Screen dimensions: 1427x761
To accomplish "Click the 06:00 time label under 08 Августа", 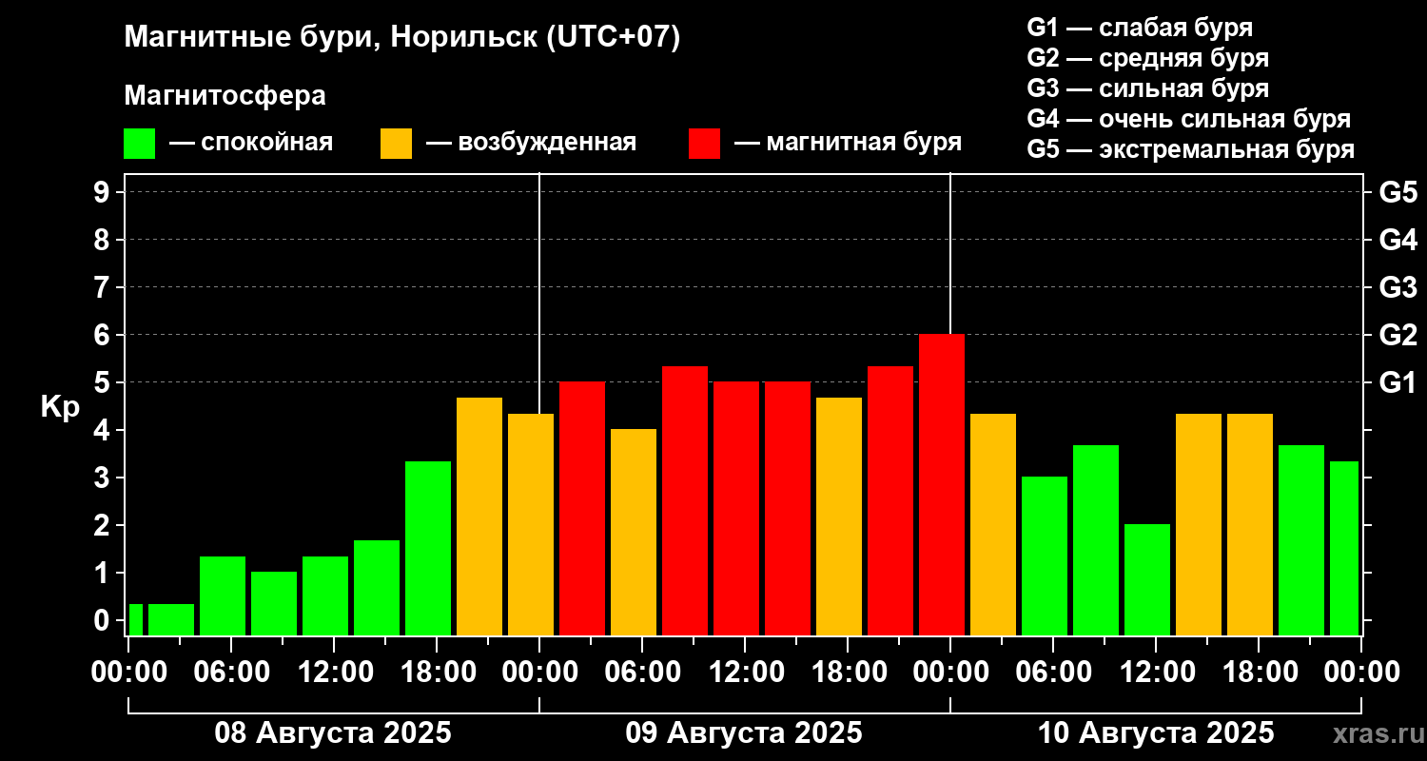I will [231, 672].
